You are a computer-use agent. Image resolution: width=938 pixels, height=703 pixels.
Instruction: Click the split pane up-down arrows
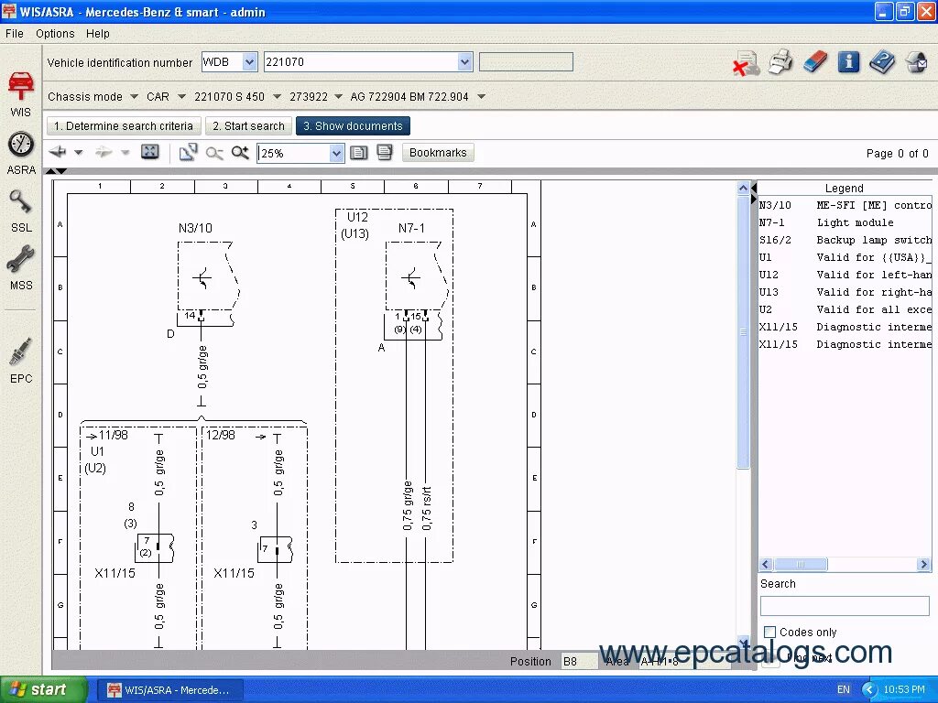click(x=56, y=171)
